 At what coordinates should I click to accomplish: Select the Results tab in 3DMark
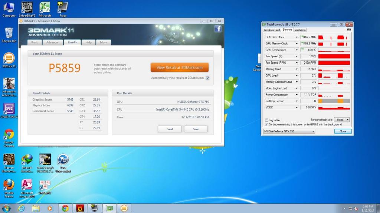pos(72,42)
